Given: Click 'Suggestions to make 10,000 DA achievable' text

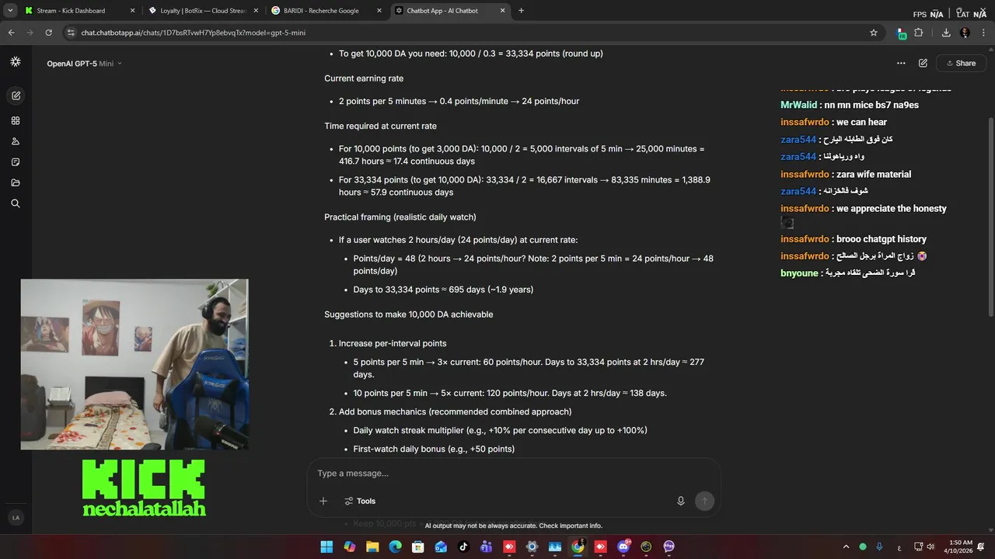Looking at the screenshot, I should coord(408,314).
